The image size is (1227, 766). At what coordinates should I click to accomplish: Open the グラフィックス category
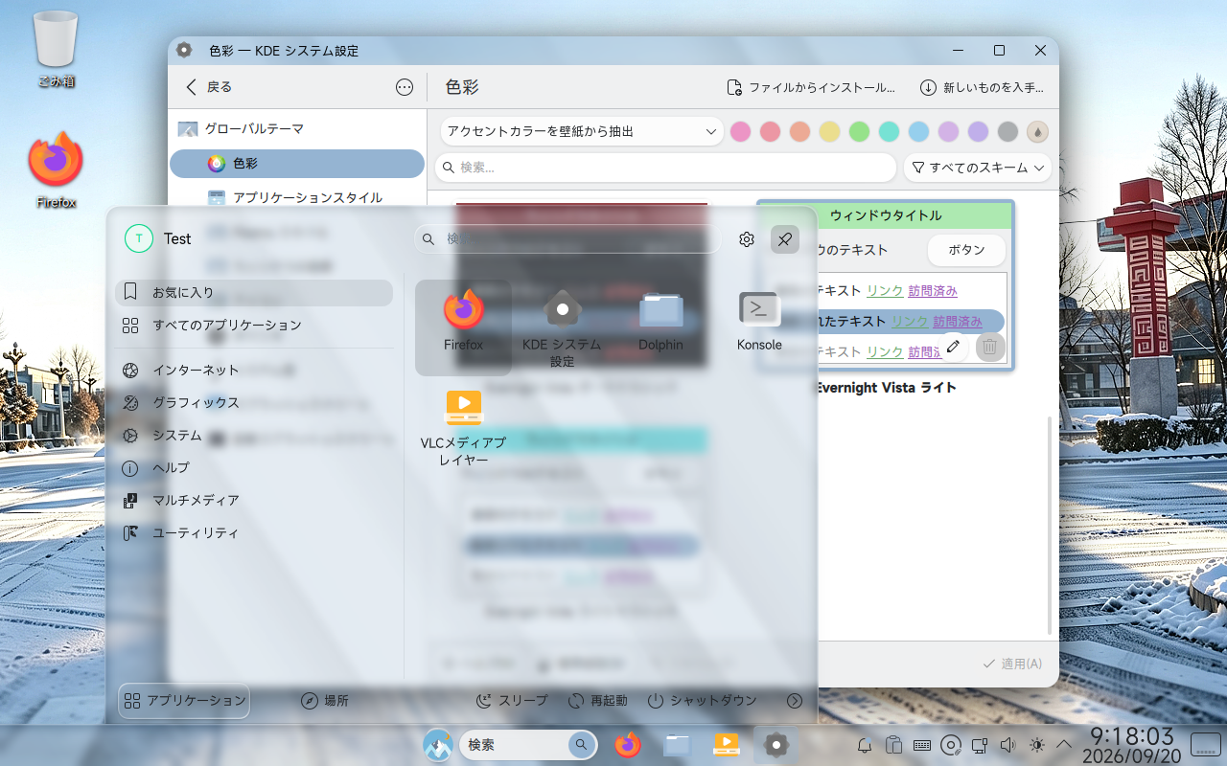(x=254, y=402)
